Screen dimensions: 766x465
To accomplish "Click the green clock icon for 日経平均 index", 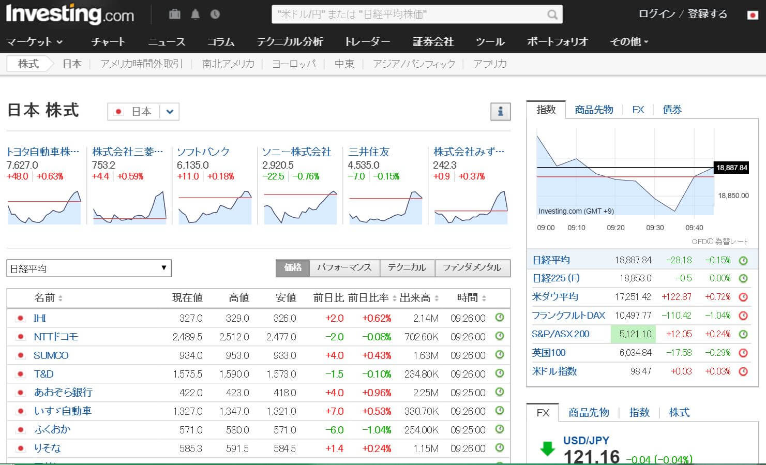I will [x=743, y=260].
